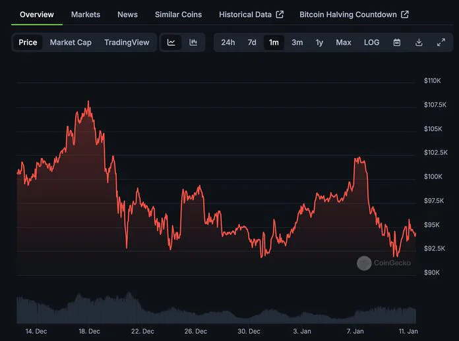Select Market Cap chart mode

pyautogui.click(x=71, y=43)
